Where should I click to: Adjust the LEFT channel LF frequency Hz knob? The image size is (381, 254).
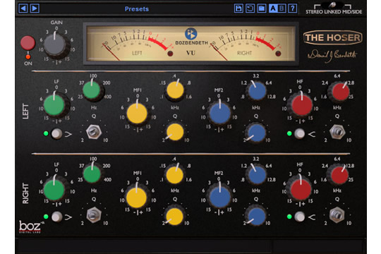pos(92,90)
